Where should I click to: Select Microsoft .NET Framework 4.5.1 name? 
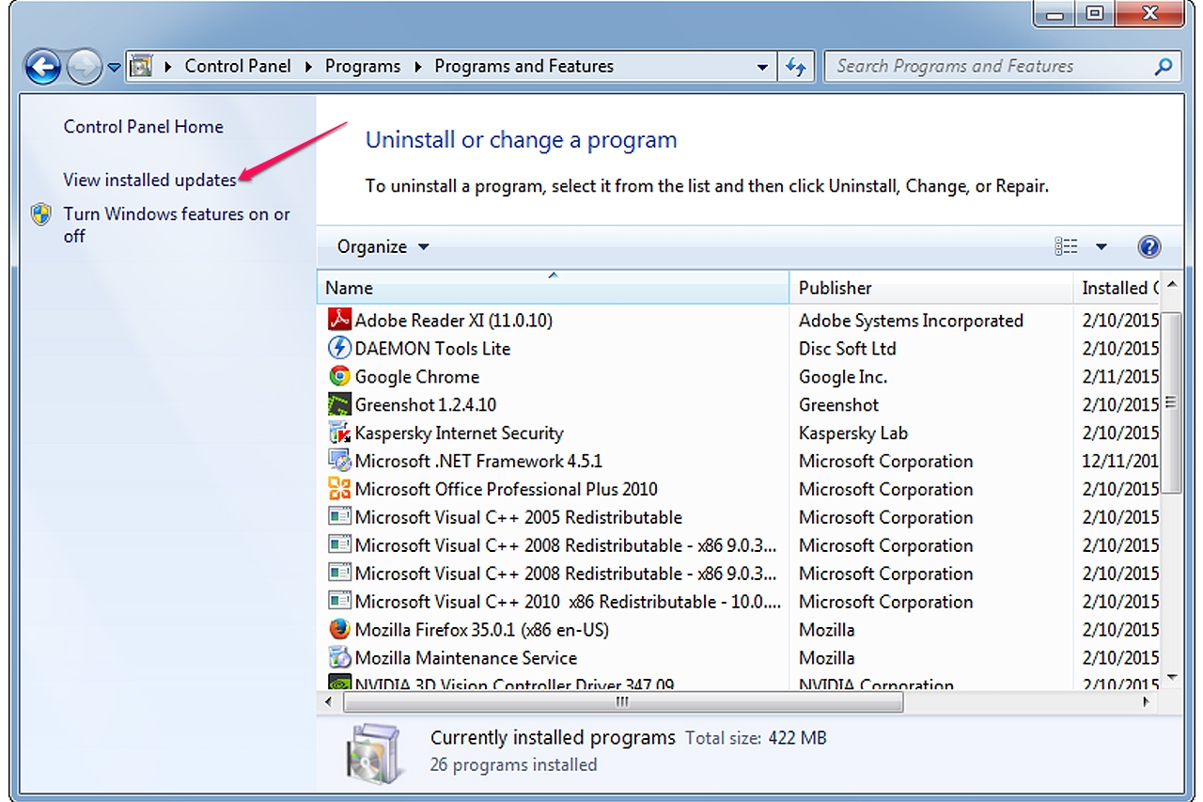[x=478, y=461]
